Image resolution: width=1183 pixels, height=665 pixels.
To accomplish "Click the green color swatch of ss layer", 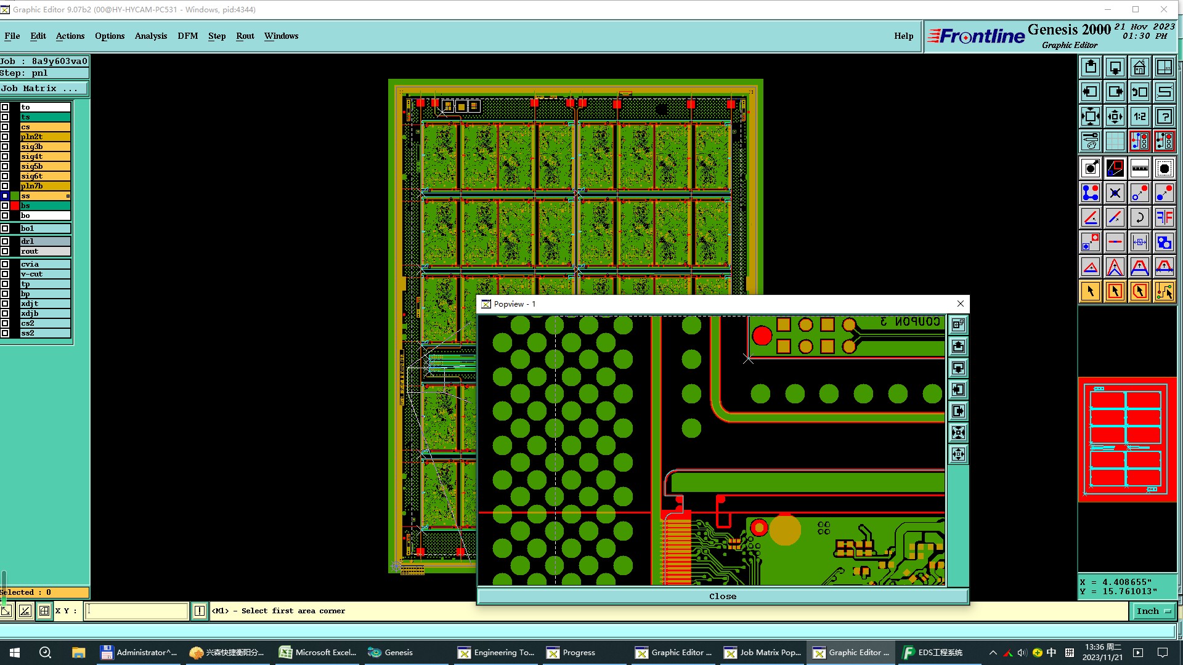I will pyautogui.click(x=15, y=196).
